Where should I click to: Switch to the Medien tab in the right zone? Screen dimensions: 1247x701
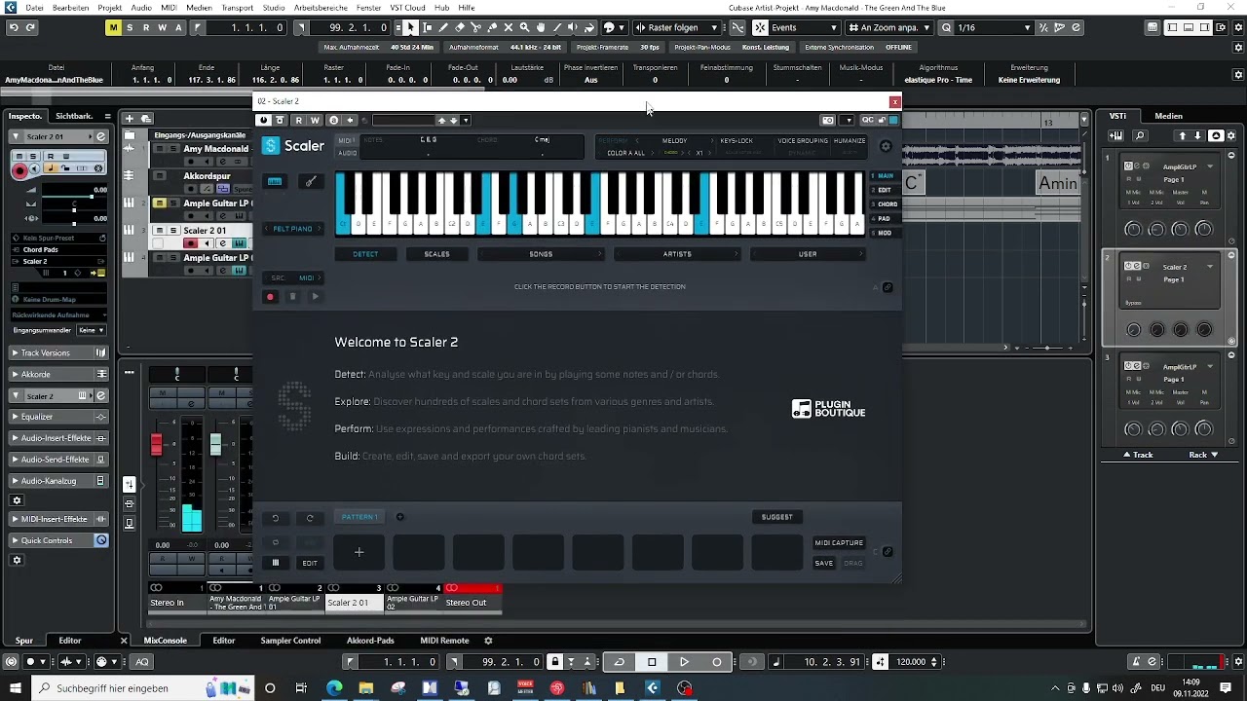(x=1168, y=116)
